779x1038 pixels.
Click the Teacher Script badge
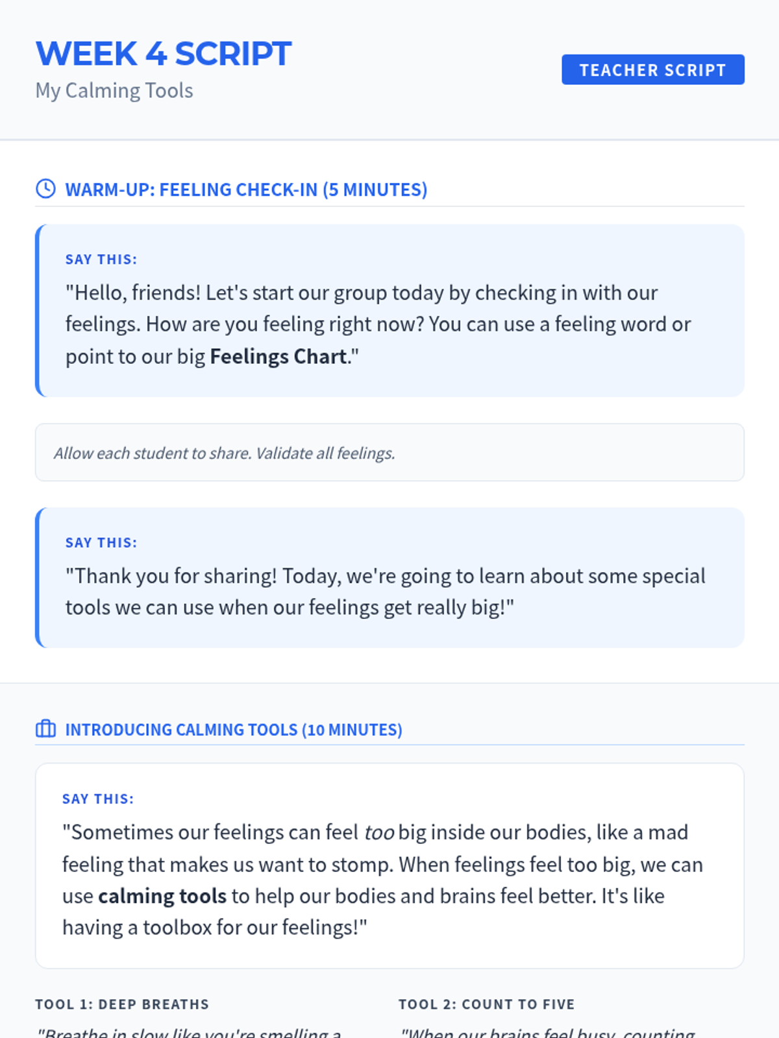pos(652,69)
